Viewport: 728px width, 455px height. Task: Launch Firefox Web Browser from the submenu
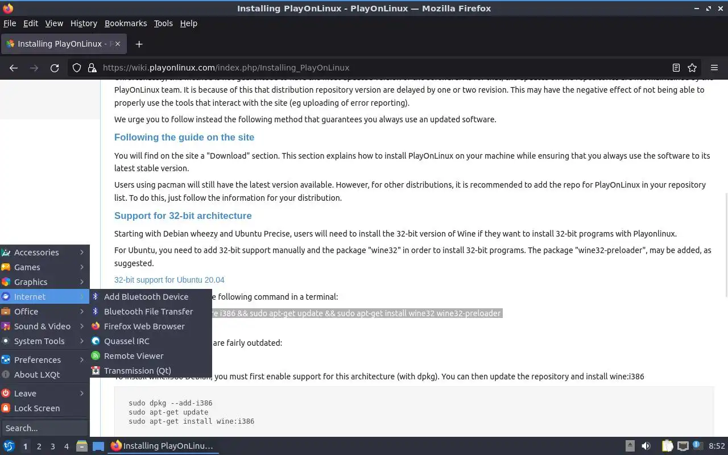pyautogui.click(x=151, y=326)
